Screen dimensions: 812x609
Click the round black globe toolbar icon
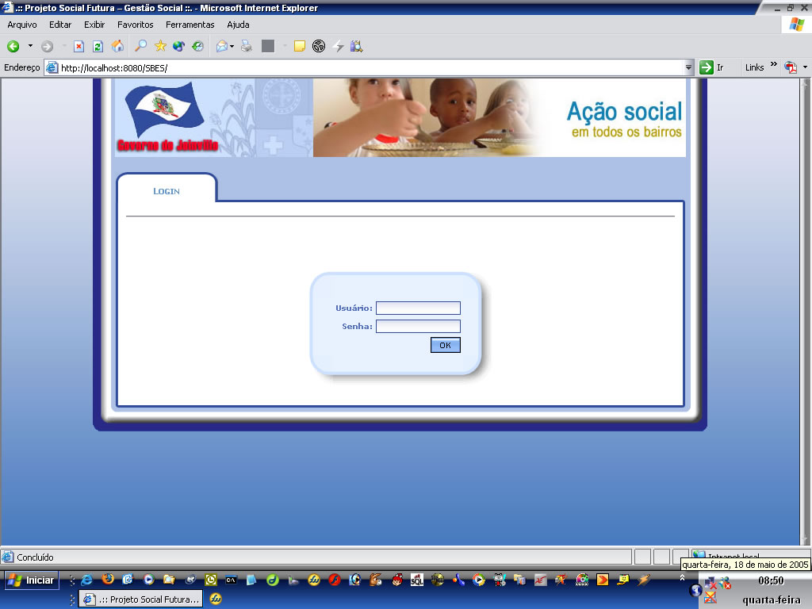click(x=319, y=46)
